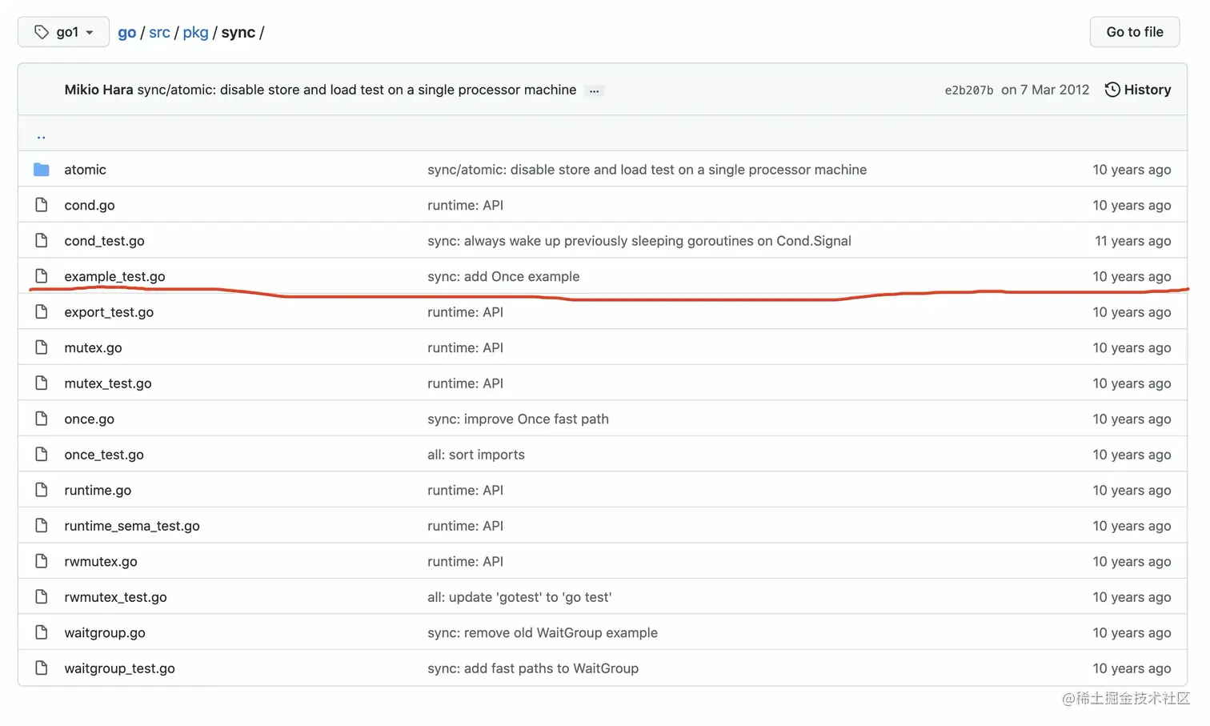This screenshot has width=1210, height=726.
Task: Click the tag icon on go1 selector
Action: pyautogui.click(x=42, y=32)
